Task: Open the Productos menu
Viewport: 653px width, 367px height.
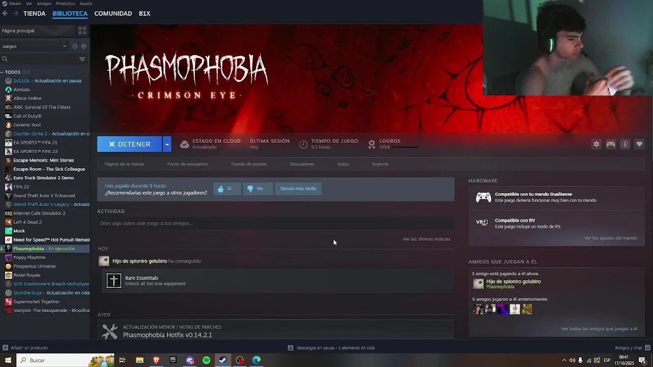Action: click(x=65, y=4)
